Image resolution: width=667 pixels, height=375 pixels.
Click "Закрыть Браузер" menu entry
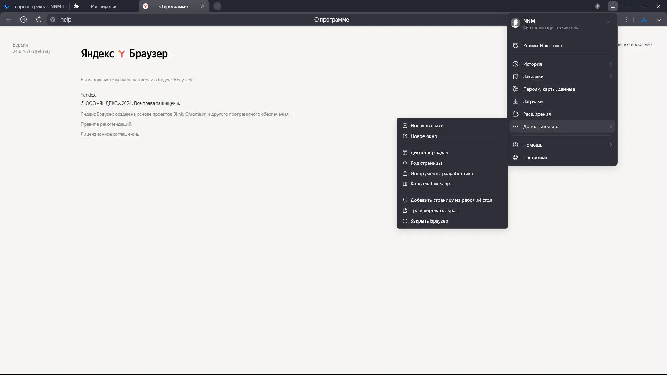pos(452,221)
